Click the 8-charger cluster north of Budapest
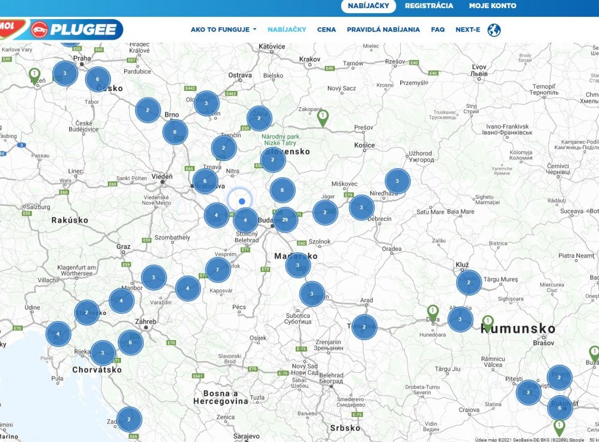 pyautogui.click(x=282, y=190)
